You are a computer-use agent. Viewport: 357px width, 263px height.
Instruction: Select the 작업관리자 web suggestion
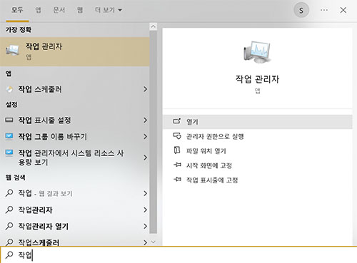(x=75, y=210)
